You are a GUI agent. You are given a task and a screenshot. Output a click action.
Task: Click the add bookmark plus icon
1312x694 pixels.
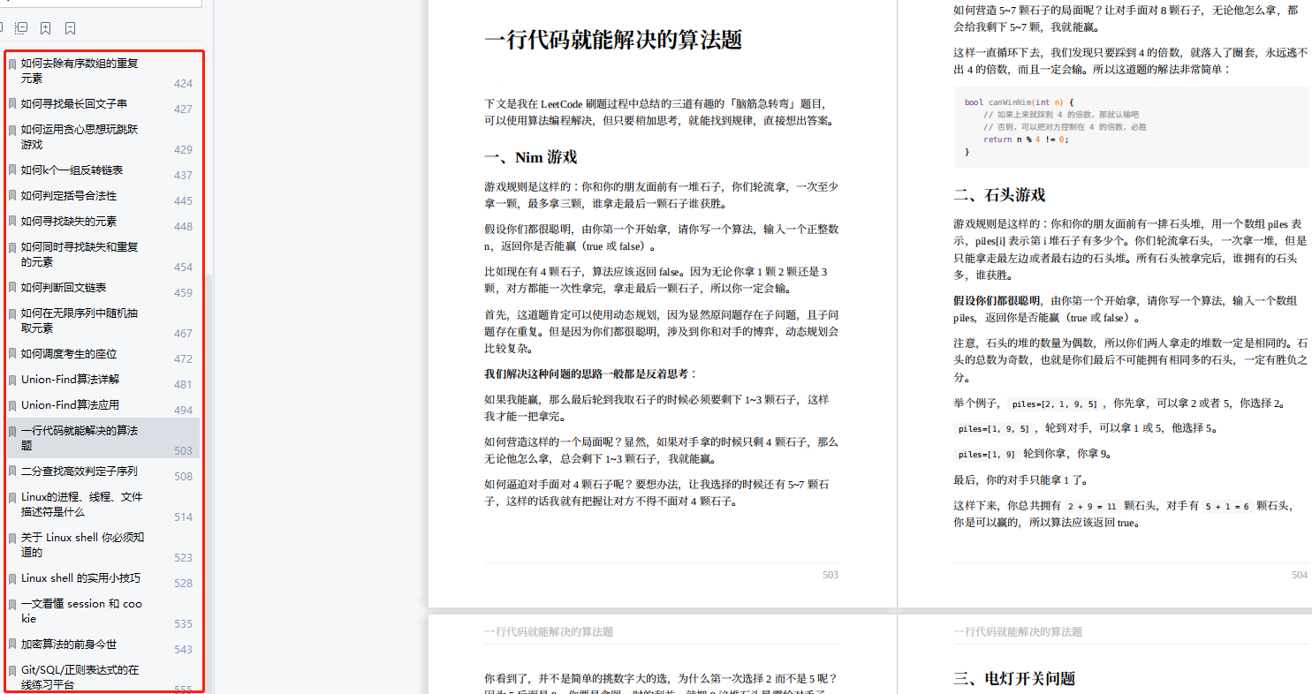point(45,28)
